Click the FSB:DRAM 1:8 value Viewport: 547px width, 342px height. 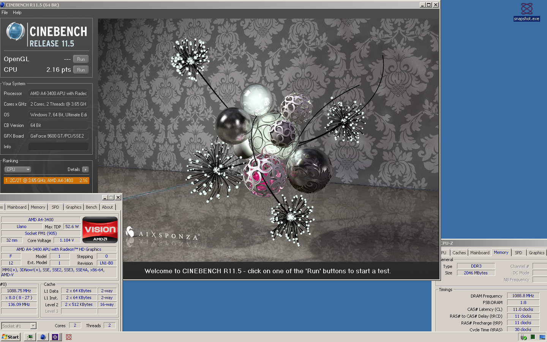tap(523, 302)
